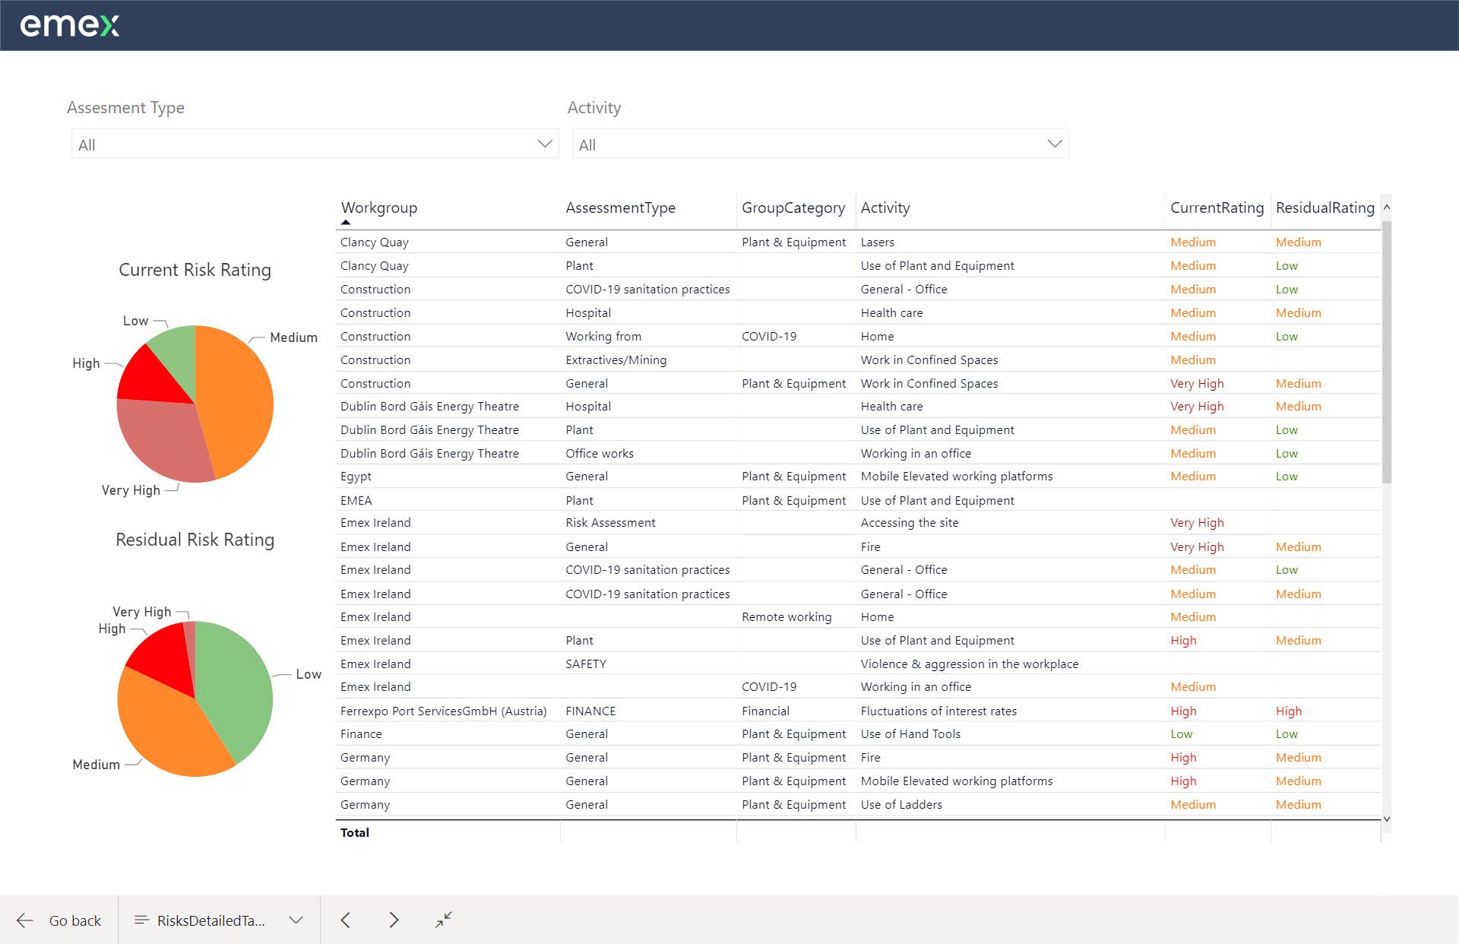Click the emex logo
Viewport: 1459px width, 944px height.
69,25
